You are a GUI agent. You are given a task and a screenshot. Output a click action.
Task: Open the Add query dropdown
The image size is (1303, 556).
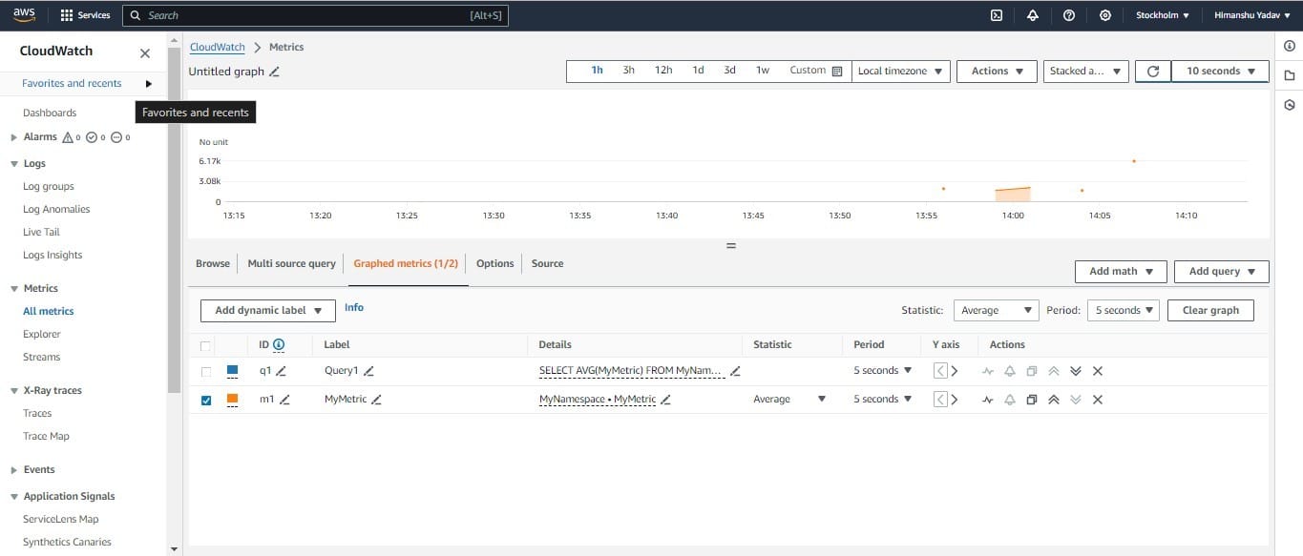pyautogui.click(x=1222, y=272)
